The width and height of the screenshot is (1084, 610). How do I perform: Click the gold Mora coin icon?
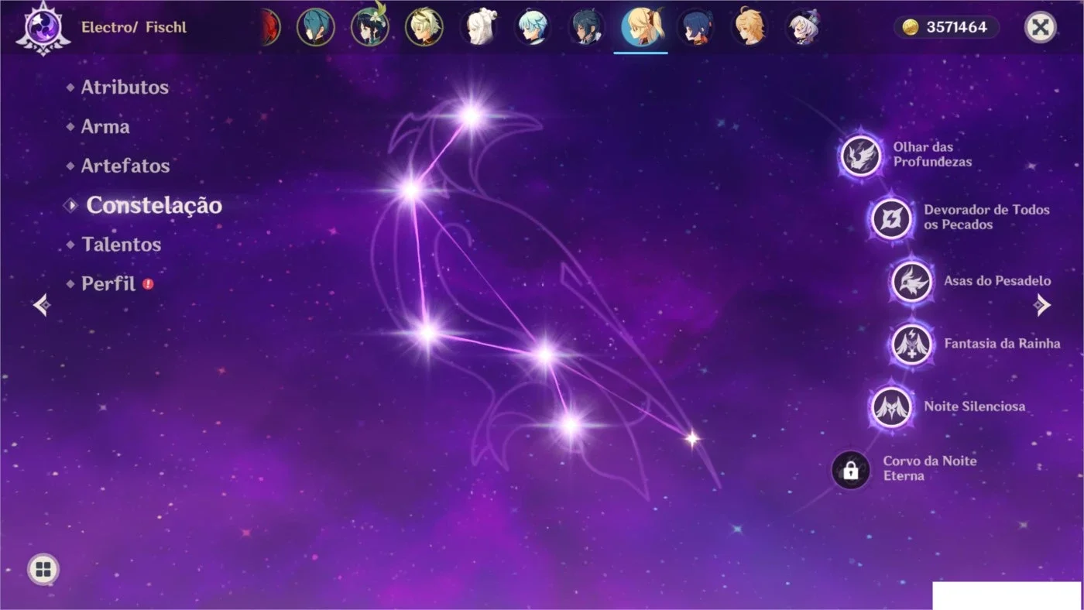pyautogui.click(x=911, y=28)
